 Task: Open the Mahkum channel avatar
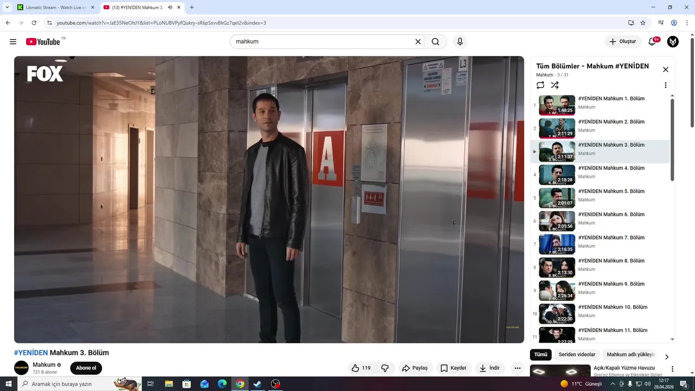point(21,368)
